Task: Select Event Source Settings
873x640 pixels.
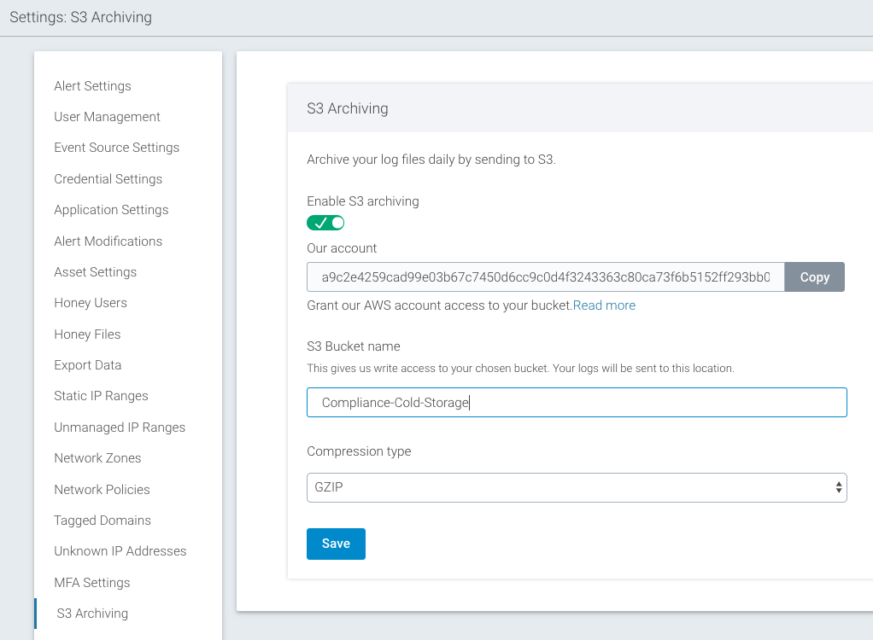Action: pyautogui.click(x=116, y=148)
